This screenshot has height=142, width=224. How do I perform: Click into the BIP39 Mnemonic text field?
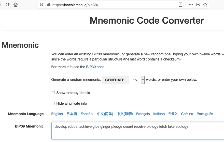click(138, 131)
